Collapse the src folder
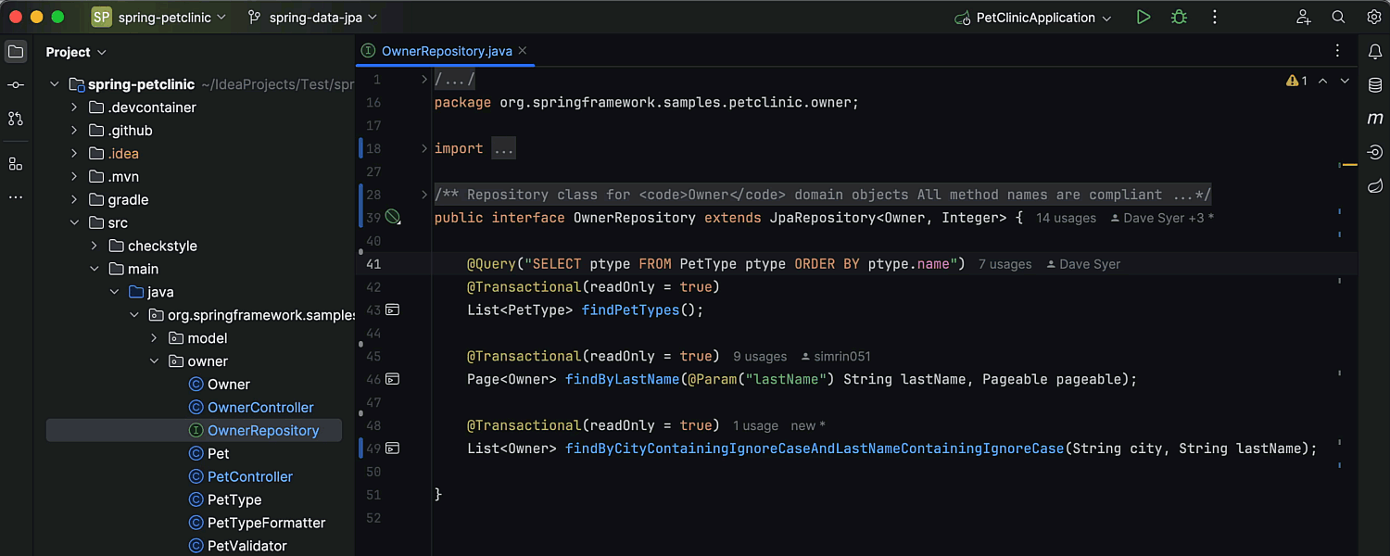 tap(75, 223)
